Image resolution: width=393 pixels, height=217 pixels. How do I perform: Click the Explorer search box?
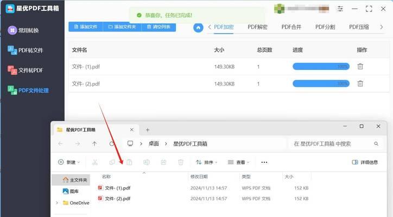pos(336,144)
